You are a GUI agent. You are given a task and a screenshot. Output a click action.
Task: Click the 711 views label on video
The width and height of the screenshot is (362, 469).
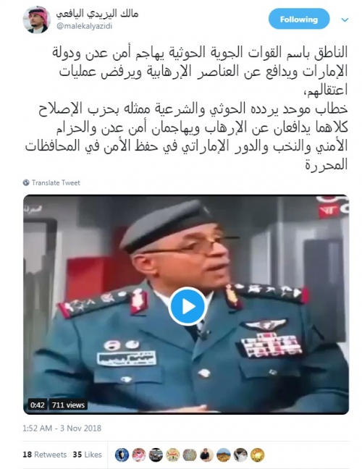click(68, 405)
